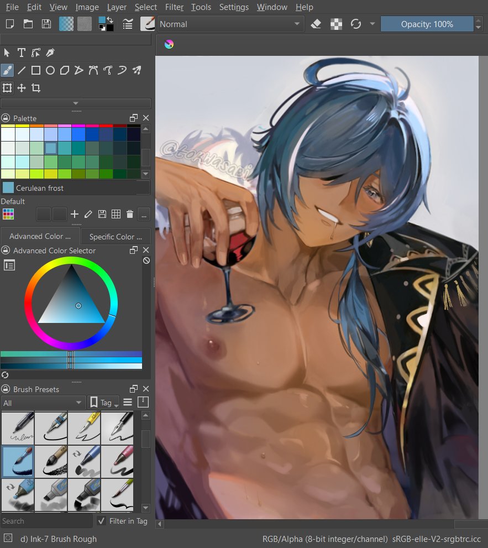The height and width of the screenshot is (548, 488).
Task: Select the Multibrush tool
Action: 137,70
